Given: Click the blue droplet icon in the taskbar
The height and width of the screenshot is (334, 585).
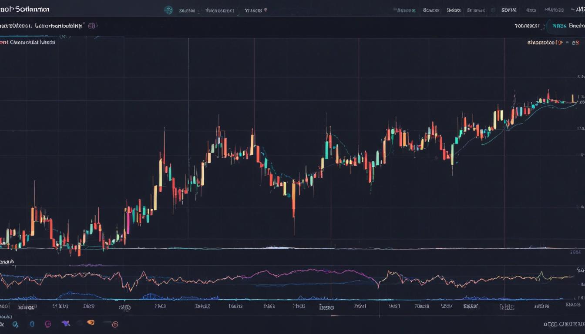Looking at the screenshot, I should tap(31, 324).
